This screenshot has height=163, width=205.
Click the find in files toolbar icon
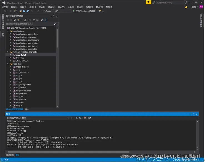tap(100, 11)
